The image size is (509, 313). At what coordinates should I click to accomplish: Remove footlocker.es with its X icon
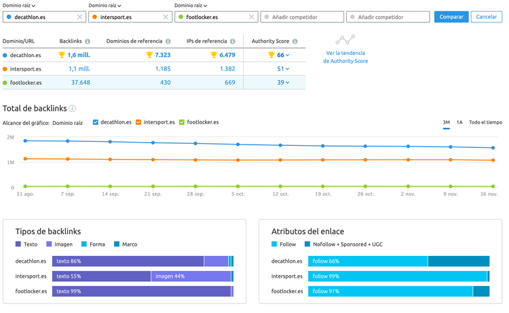252,17
